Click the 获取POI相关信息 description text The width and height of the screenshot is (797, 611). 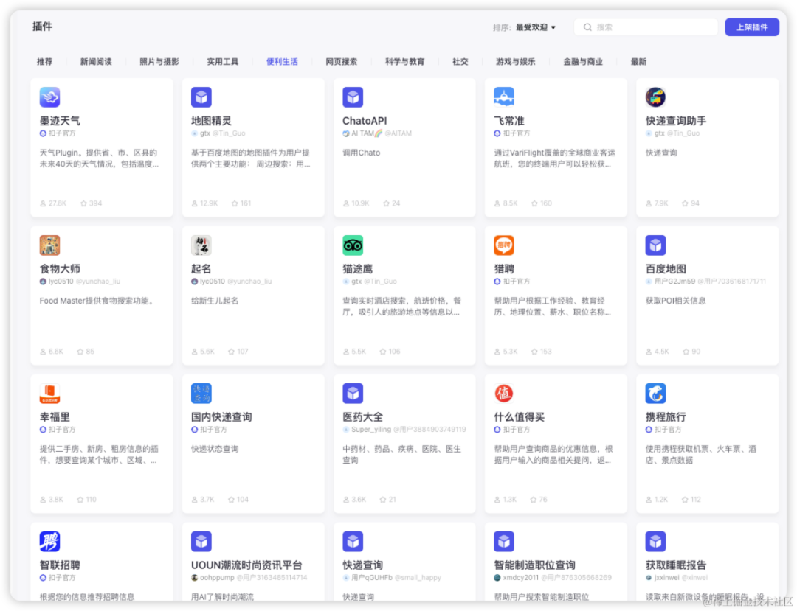click(675, 301)
